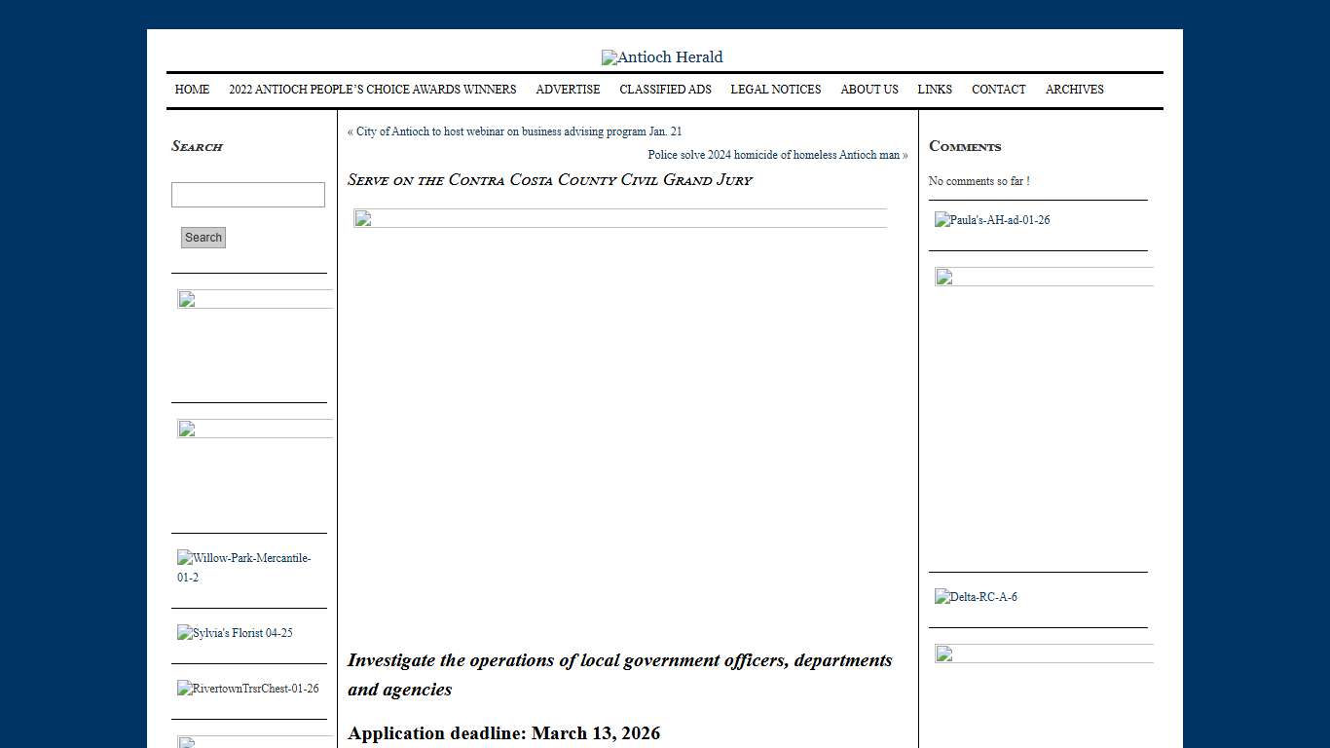Click the Paula's-AH-ad-01-26 ad image
This screenshot has height=748, width=1330.
coord(992,220)
